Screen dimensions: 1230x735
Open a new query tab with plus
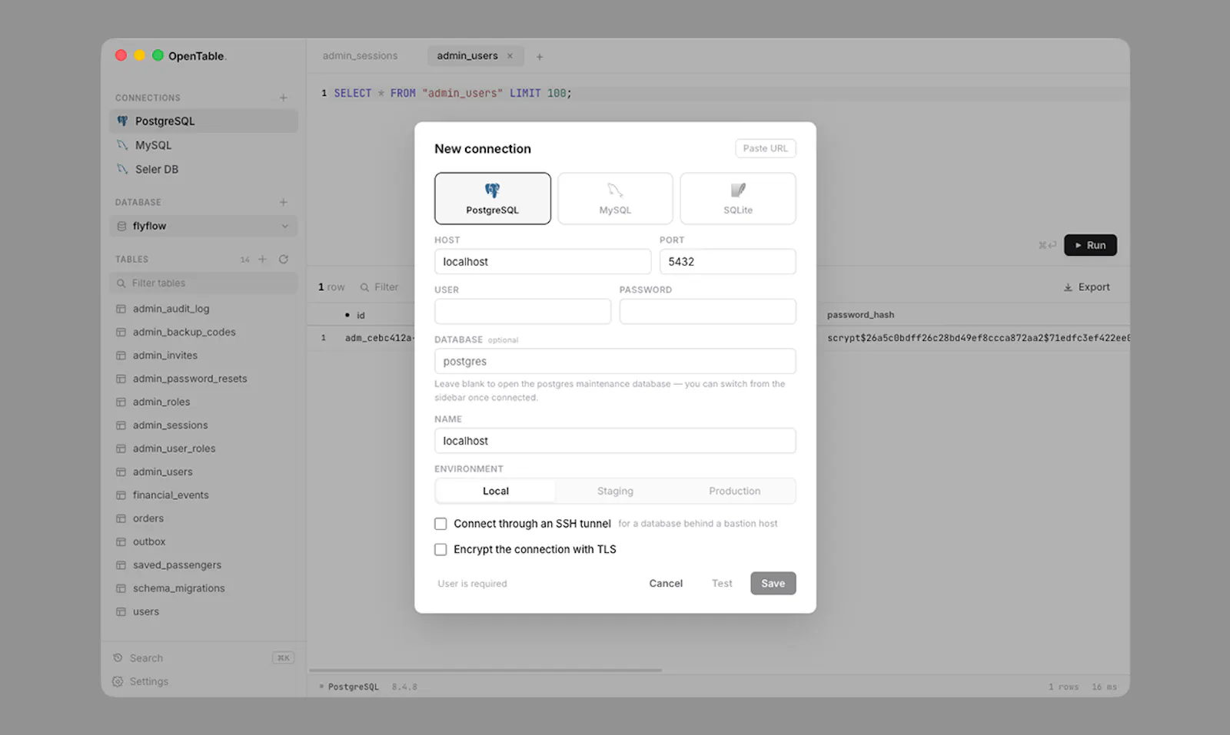click(540, 57)
